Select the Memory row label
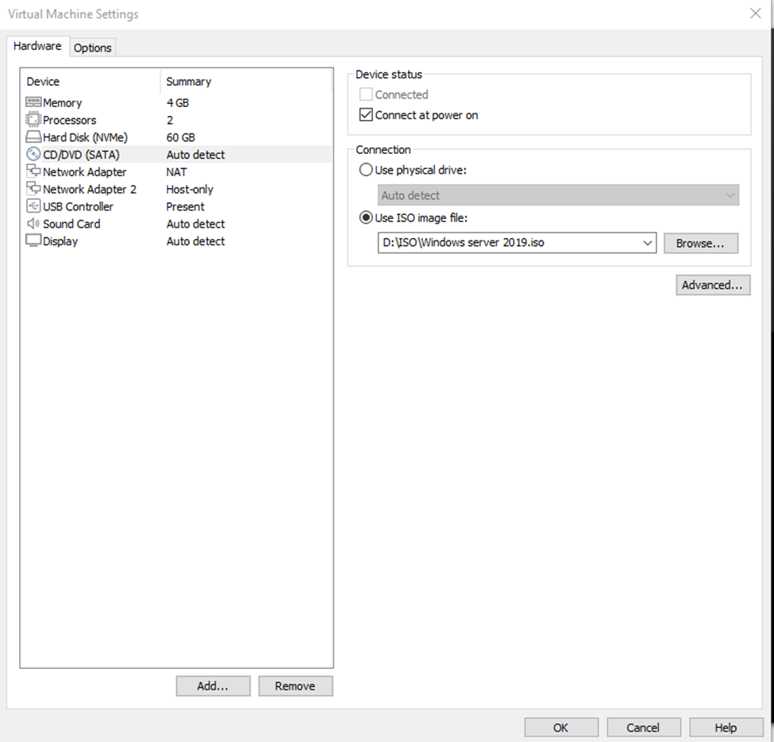Viewport: 774px width, 742px height. pos(62,102)
